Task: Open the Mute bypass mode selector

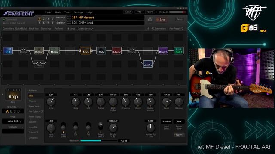Action: [179, 121]
